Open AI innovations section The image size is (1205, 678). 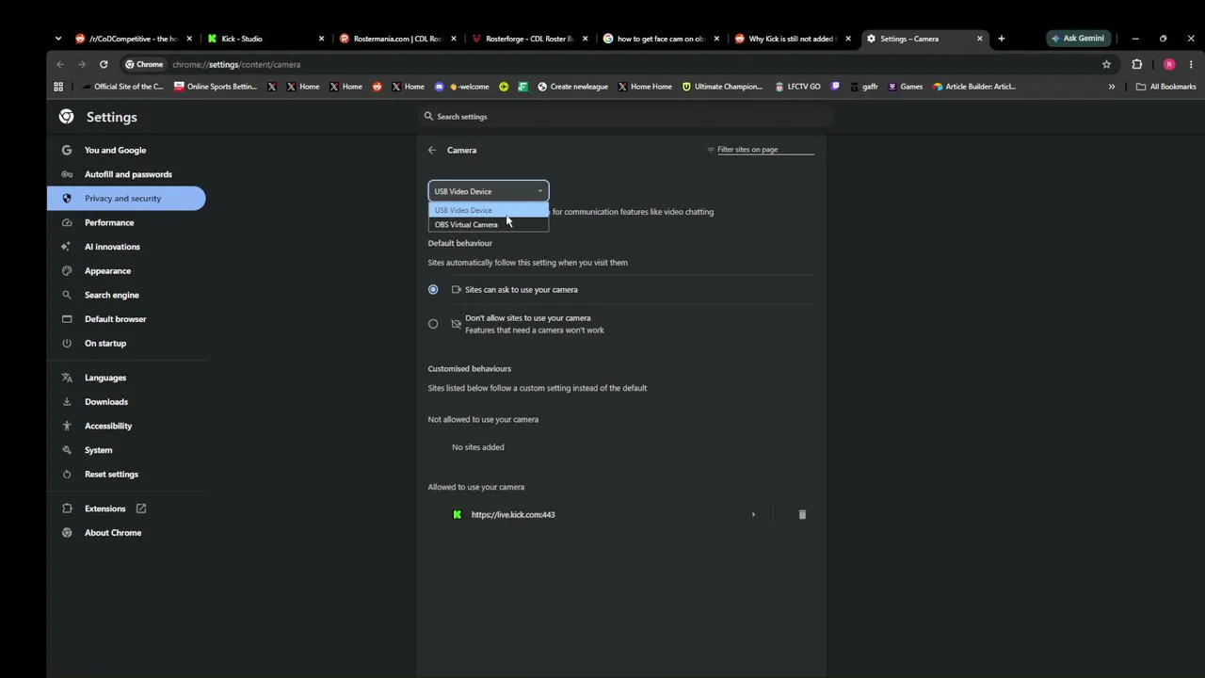[x=112, y=247]
